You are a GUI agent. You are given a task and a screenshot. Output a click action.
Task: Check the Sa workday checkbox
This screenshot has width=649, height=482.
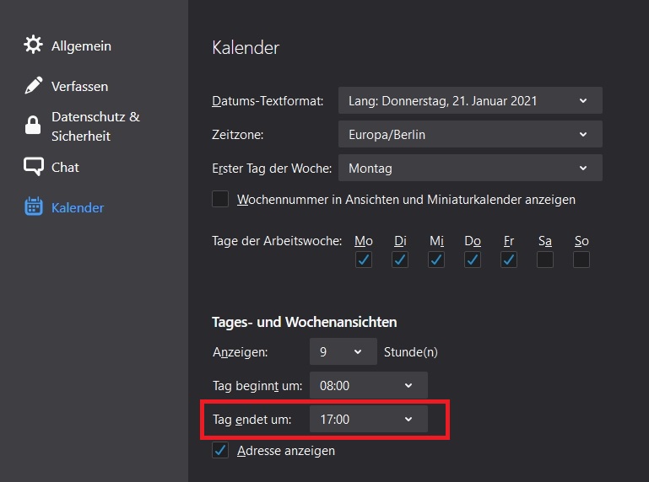tap(545, 260)
